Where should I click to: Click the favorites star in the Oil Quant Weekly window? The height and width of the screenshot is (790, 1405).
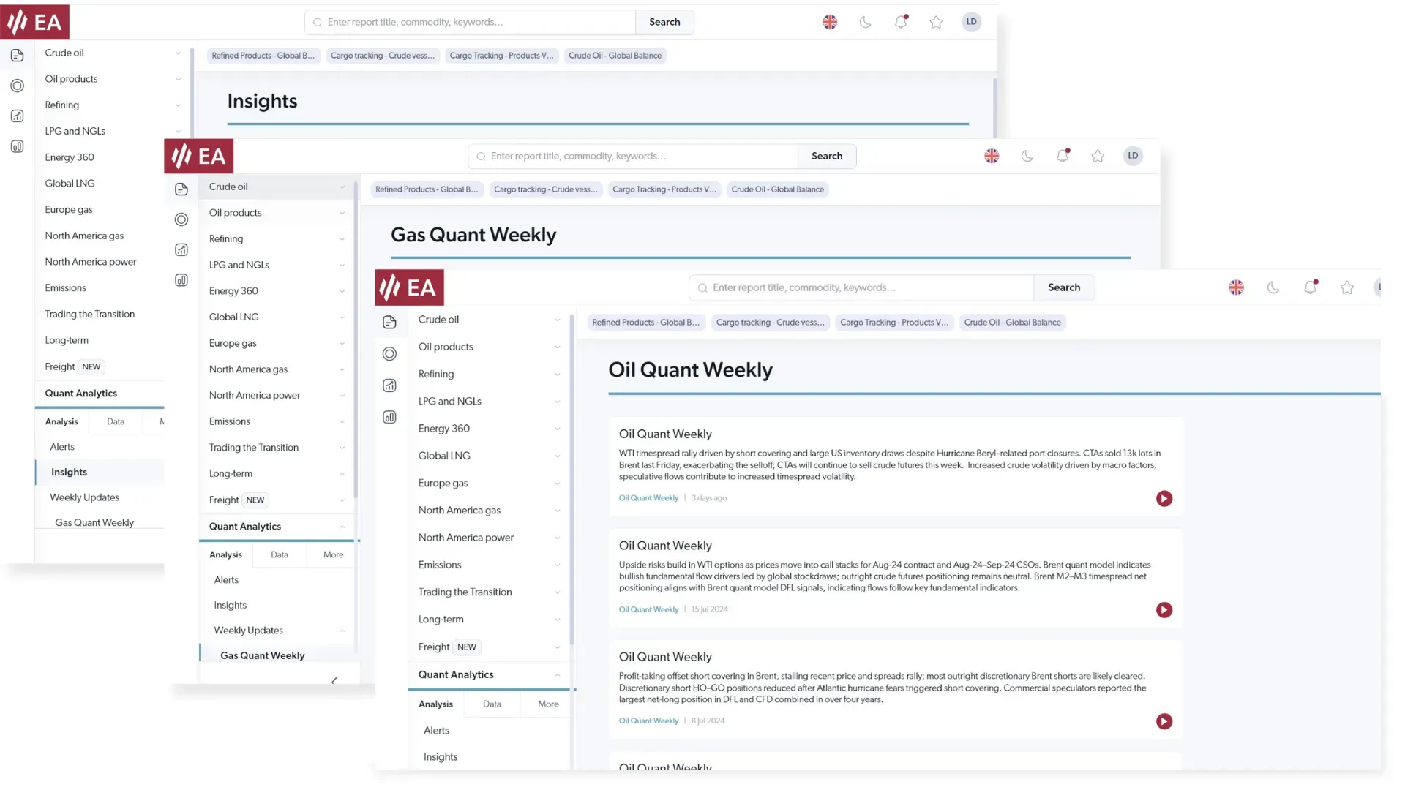click(1347, 287)
